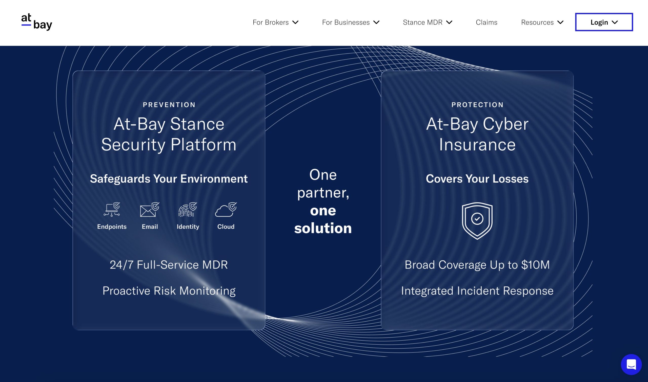Click the chevron next to Resources
648x382 pixels.
pos(560,23)
